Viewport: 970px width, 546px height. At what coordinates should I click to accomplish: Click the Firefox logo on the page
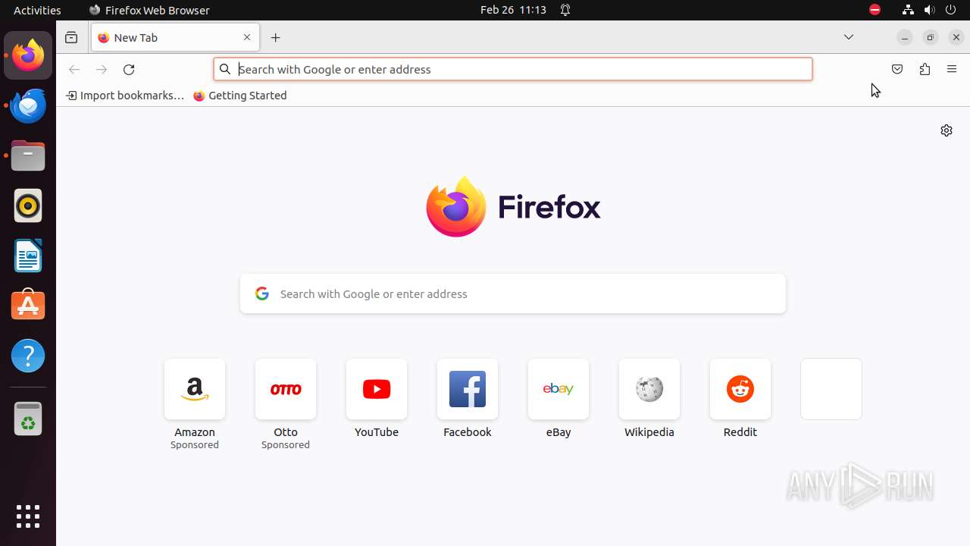pos(513,207)
